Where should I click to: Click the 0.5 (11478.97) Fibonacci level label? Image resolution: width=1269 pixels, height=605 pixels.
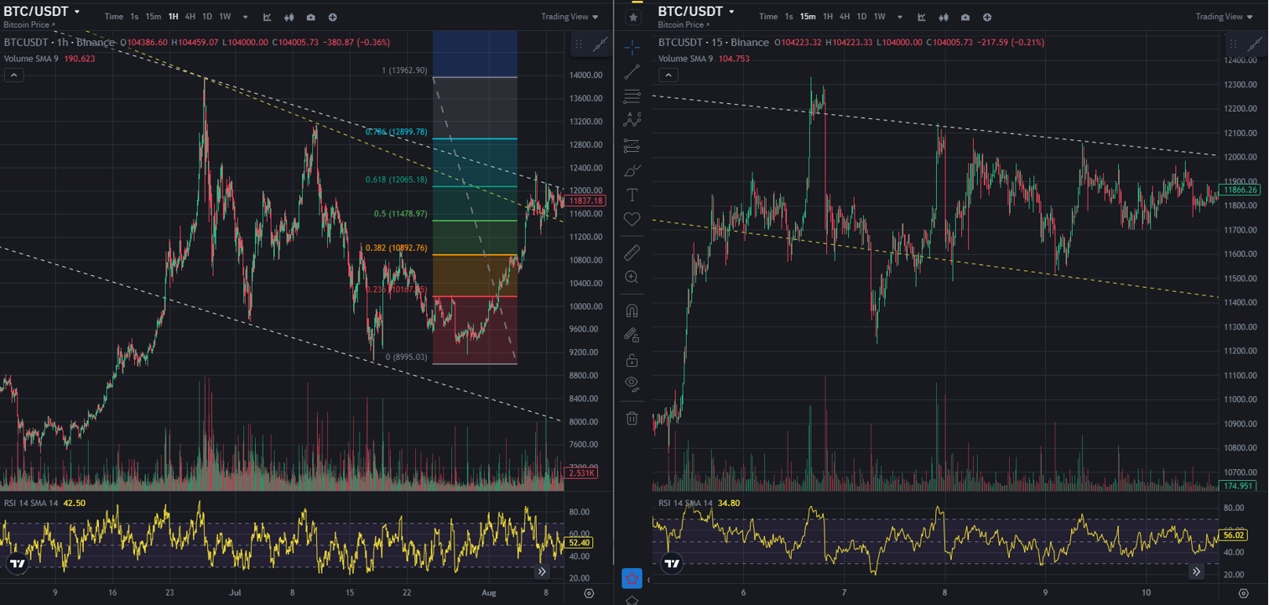coord(400,214)
